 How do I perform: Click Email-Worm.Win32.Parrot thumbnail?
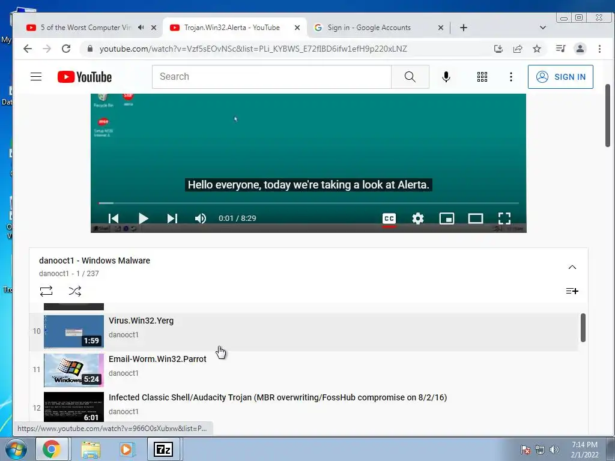click(74, 370)
